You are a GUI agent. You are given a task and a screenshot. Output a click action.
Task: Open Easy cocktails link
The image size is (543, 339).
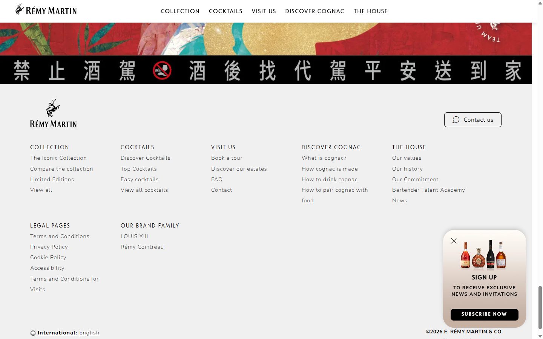click(140, 179)
